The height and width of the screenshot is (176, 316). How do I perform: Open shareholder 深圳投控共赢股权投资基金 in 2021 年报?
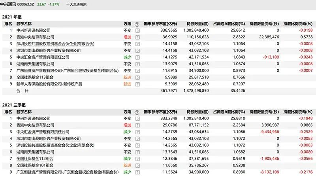(55, 44)
